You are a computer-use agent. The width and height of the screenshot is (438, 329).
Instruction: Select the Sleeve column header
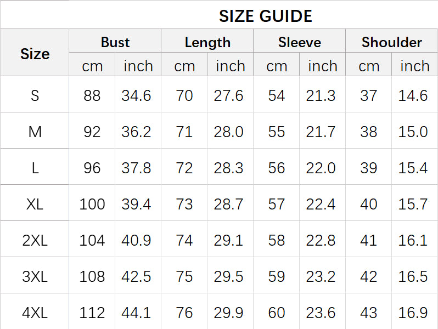click(300, 42)
